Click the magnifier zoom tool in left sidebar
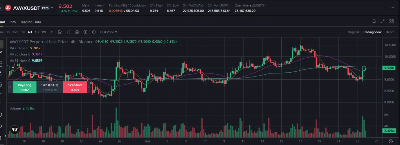The image size is (400, 145). pos(1,137)
